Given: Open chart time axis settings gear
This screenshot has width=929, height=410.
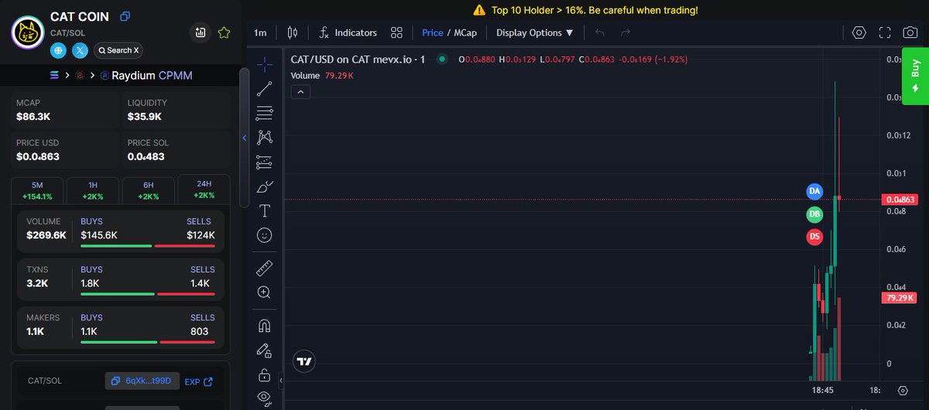Looking at the screenshot, I should (903, 391).
